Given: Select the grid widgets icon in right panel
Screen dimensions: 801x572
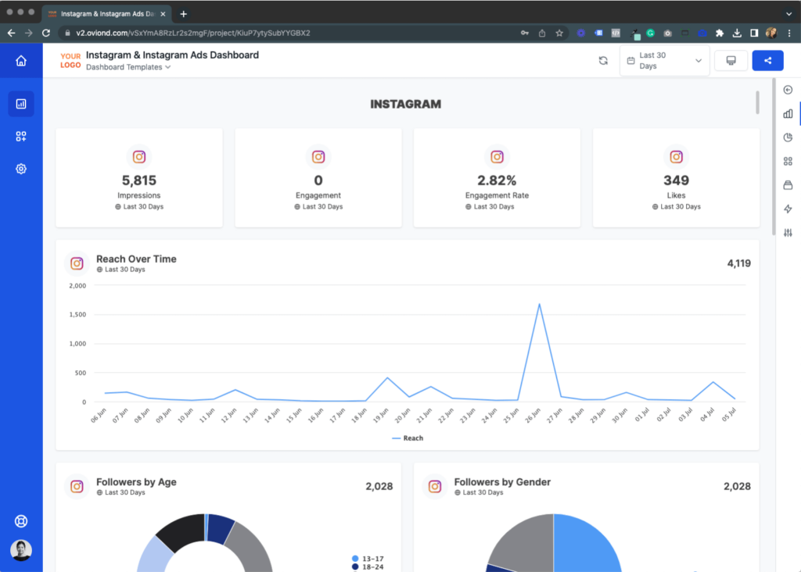Looking at the screenshot, I should click(x=788, y=161).
